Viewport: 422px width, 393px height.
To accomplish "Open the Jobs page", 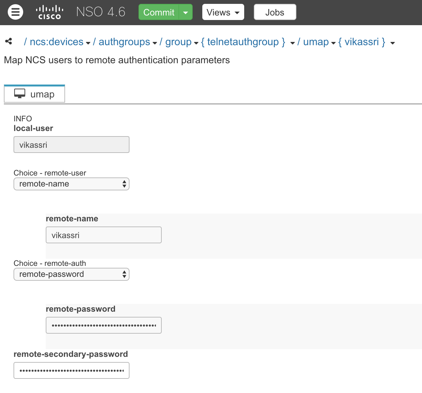I will pyautogui.click(x=275, y=12).
